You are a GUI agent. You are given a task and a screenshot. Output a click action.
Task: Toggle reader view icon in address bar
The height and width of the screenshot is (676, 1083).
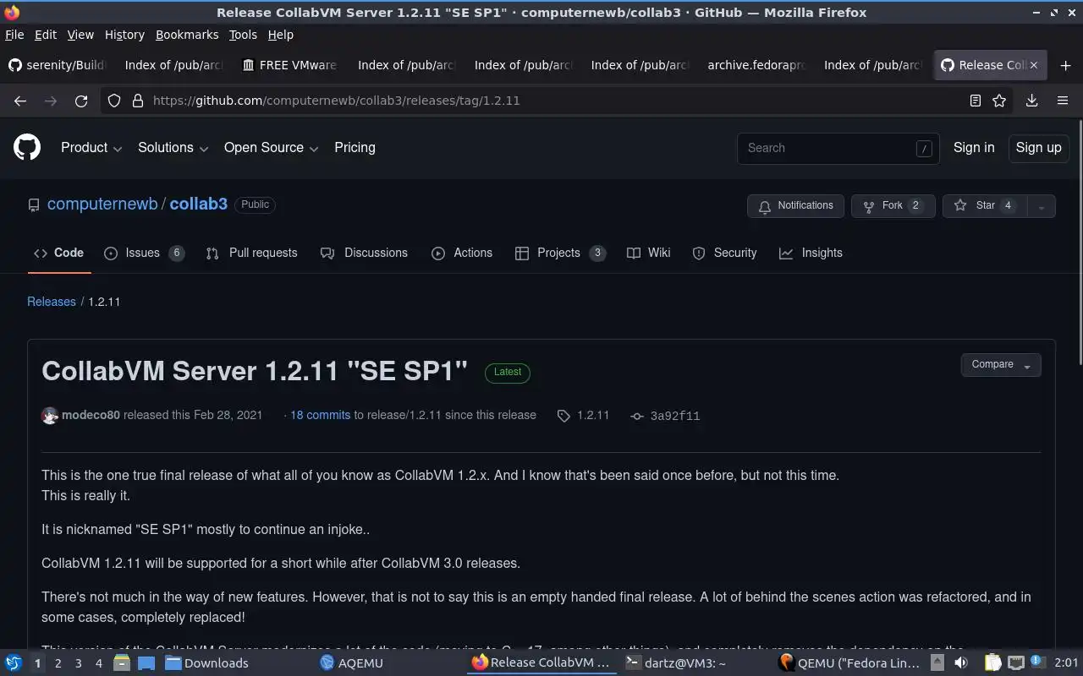pos(975,101)
